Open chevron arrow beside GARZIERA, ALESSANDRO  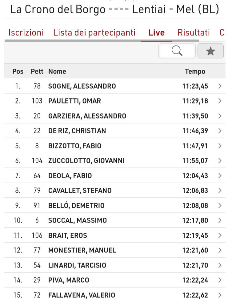[220, 116]
